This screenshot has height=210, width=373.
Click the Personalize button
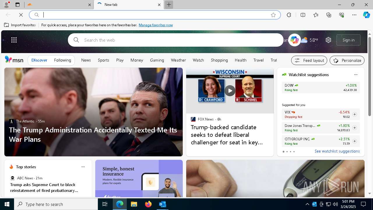coord(347,60)
